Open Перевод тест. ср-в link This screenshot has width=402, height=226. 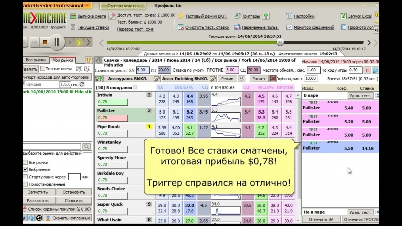click(135, 29)
